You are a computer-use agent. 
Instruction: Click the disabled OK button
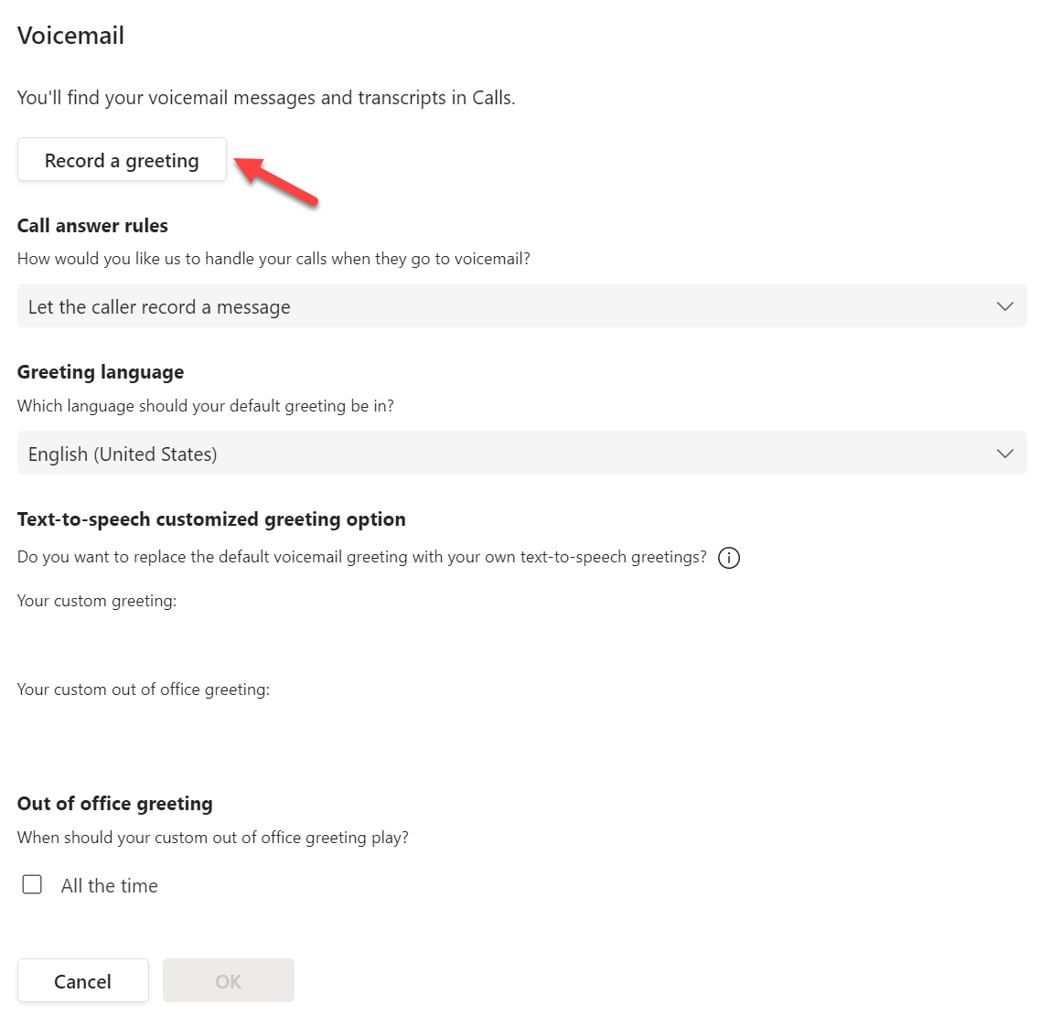pos(228,980)
